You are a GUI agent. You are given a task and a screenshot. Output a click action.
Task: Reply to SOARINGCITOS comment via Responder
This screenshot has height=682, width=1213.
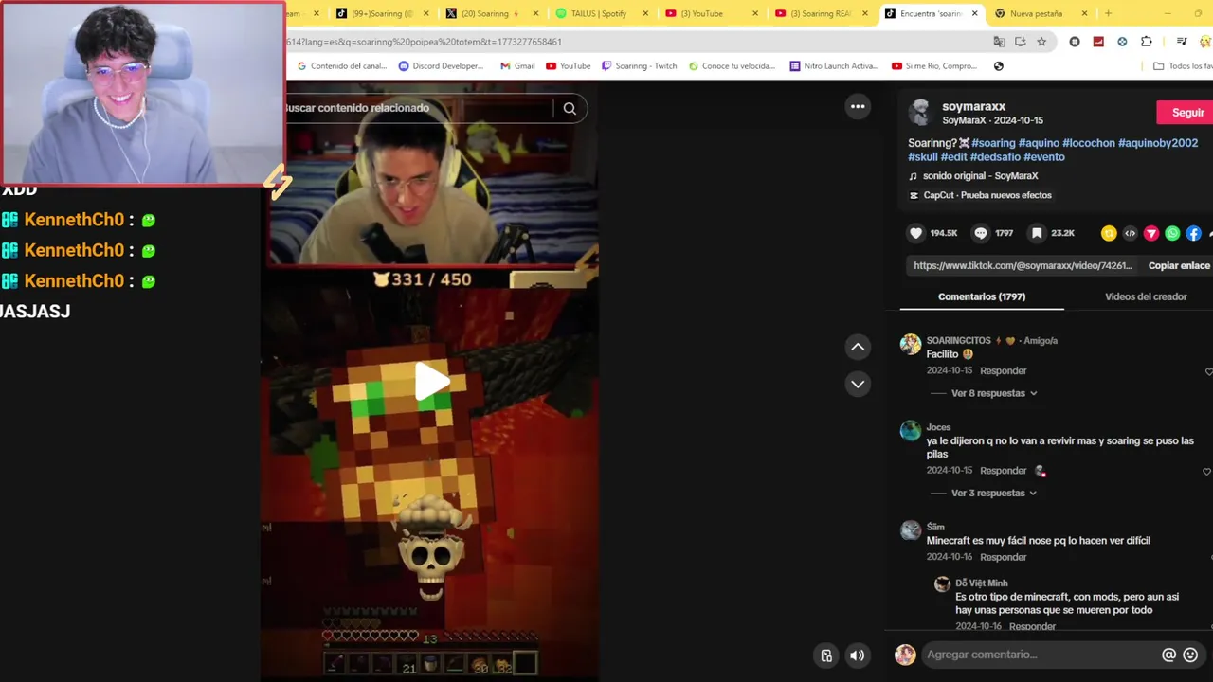1003,370
